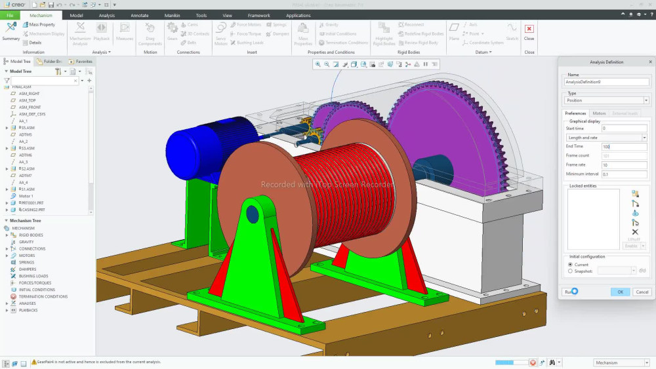Screen dimensions: 656x369
Task: Click the Save icon in quick access toolbar
Action: coord(51,5)
